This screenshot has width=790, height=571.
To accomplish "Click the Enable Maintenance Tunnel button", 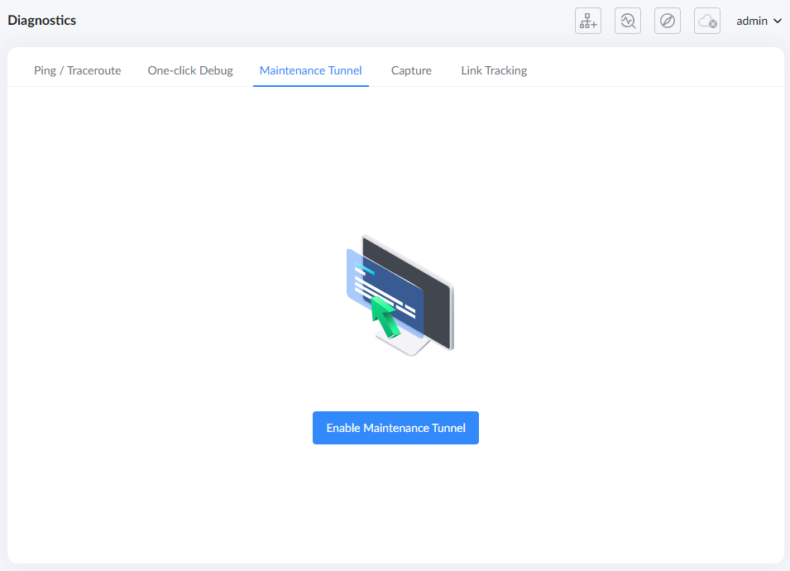I will tap(395, 428).
